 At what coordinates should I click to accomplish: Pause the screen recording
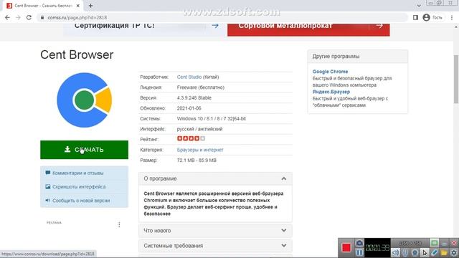coord(359,252)
